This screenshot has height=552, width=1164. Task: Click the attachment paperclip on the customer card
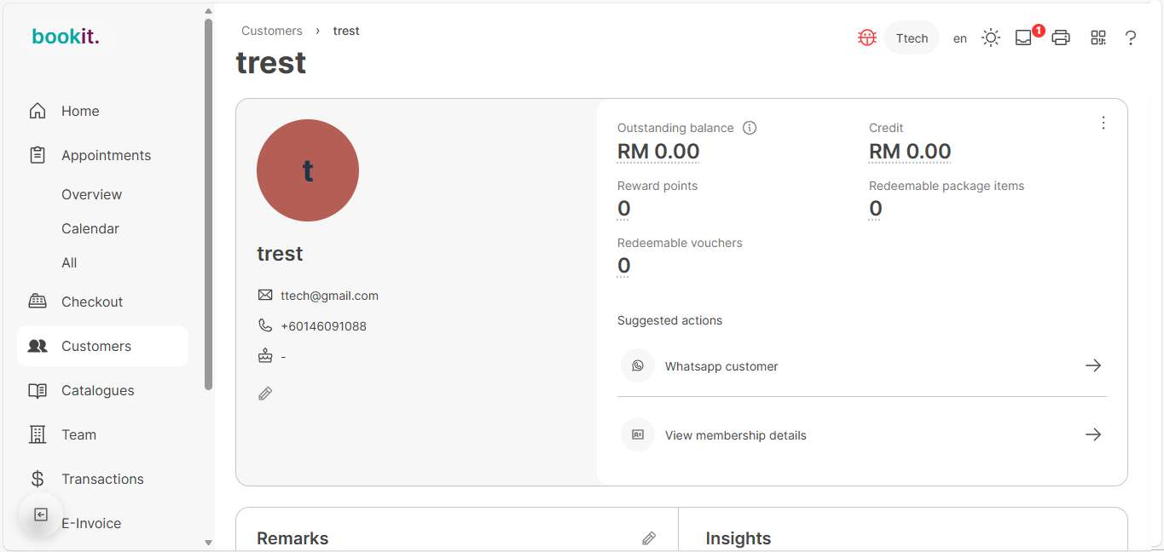[x=265, y=393]
